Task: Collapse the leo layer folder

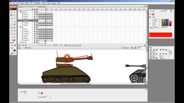Action: tap(19, 27)
